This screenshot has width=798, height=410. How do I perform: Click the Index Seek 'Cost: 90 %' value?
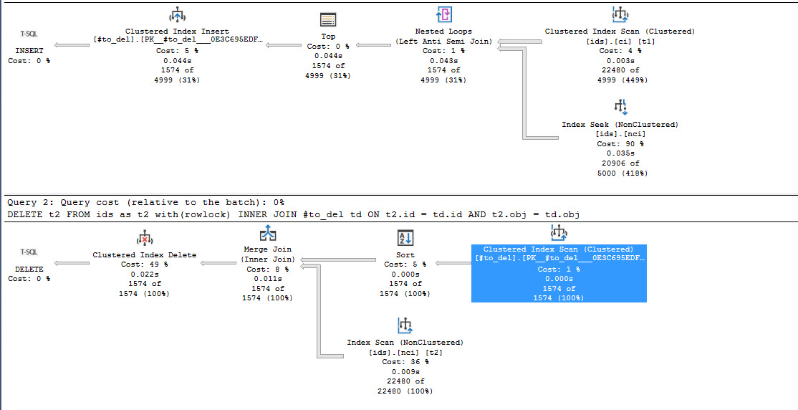coord(620,143)
